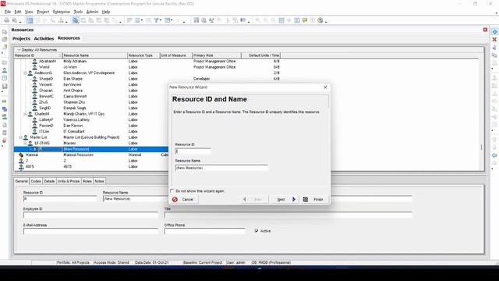Switch to the Activities tab
Screen dimensions: 499x281
point(44,38)
